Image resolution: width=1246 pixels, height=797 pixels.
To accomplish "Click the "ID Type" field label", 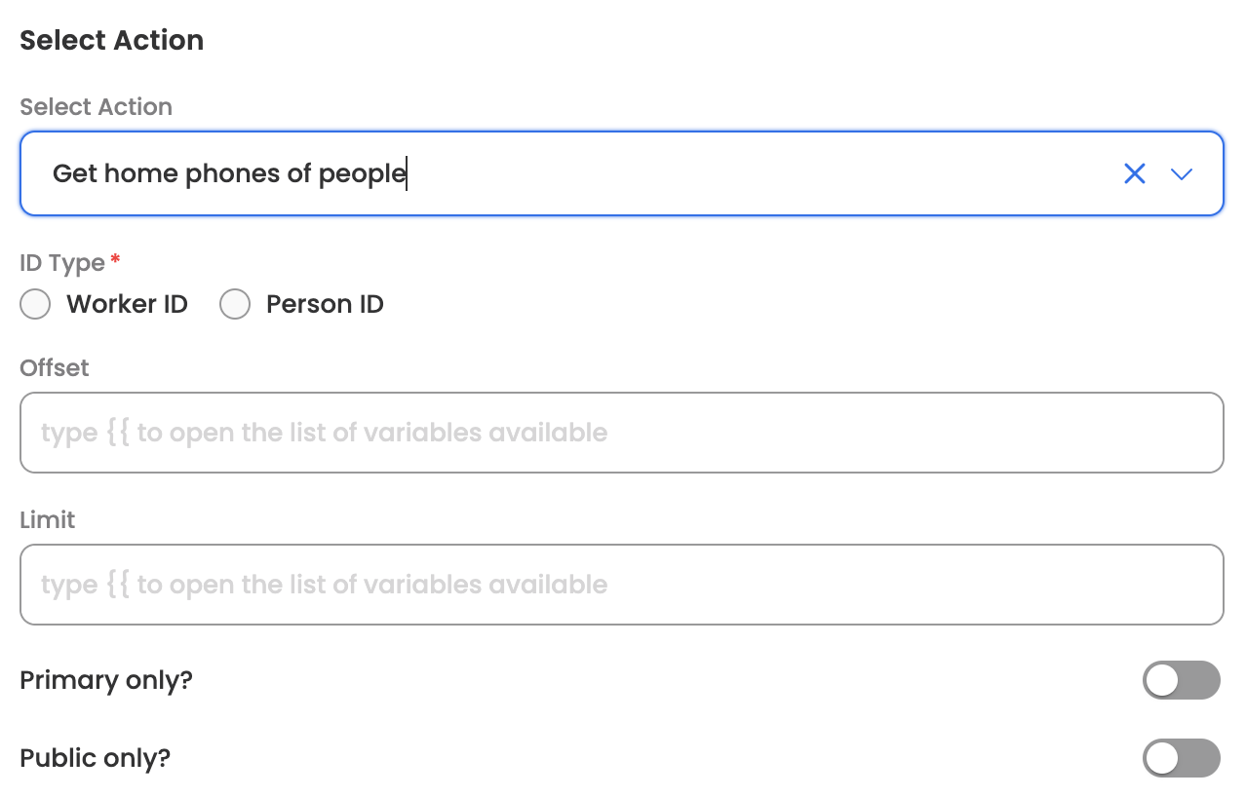I will pyautogui.click(x=62, y=263).
